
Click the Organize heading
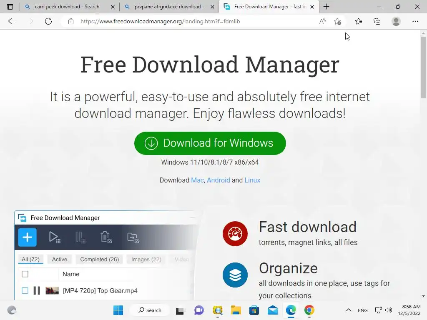tap(288, 269)
